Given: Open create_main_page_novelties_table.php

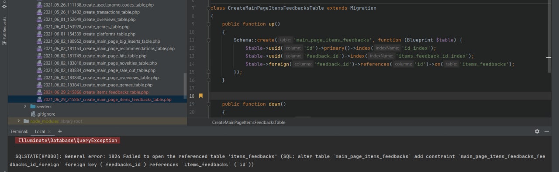Looking at the screenshot, I should (x=100, y=63).
